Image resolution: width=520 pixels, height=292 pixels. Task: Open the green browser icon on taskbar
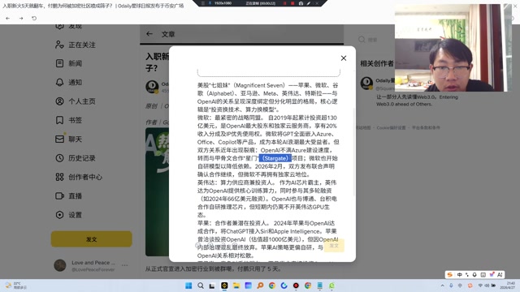(331, 286)
